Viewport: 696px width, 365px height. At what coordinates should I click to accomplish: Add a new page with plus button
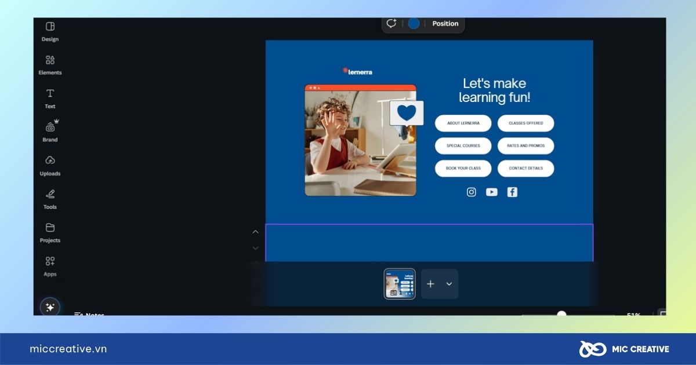click(x=430, y=284)
